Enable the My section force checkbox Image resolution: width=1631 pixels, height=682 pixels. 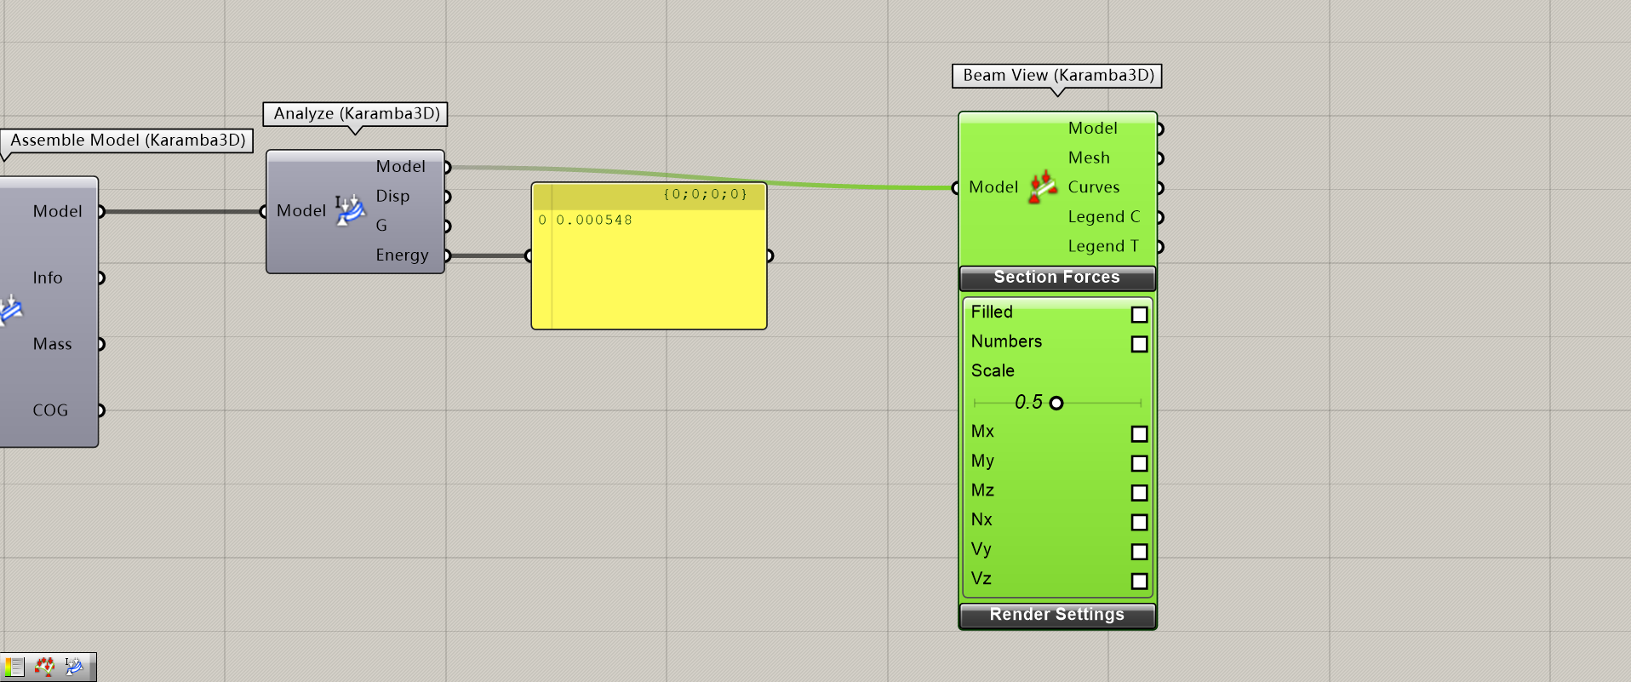pos(1139,463)
